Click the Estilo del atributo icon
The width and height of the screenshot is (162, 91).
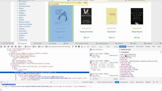pos(91,50)
